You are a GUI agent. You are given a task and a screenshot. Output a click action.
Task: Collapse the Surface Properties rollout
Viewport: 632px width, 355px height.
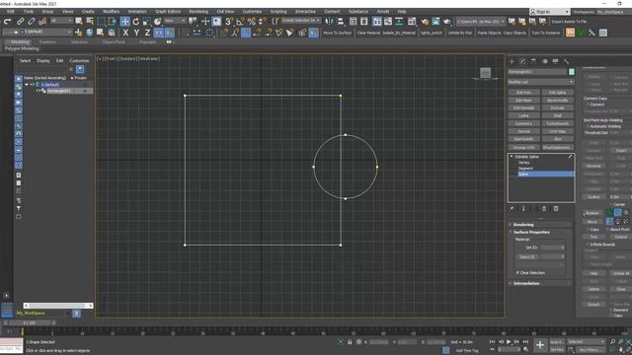point(539,233)
